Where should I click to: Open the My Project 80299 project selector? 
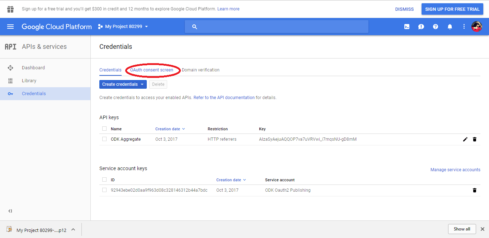pyautogui.click(x=123, y=27)
